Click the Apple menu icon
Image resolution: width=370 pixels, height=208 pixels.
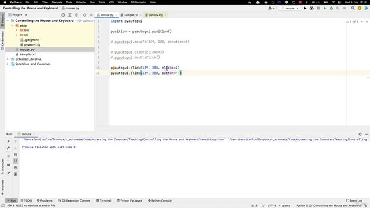tap(5, 2)
